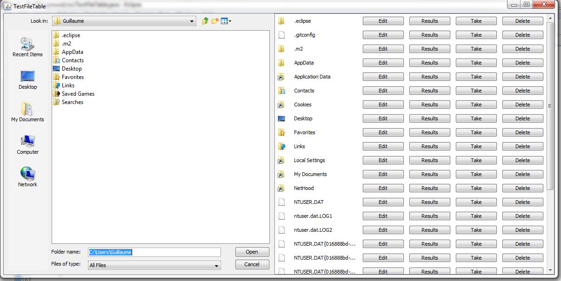Image resolution: width=561 pixels, height=281 pixels.
Task: Select the Desktop shortcut in the sidebar
Action: pyautogui.click(x=27, y=80)
